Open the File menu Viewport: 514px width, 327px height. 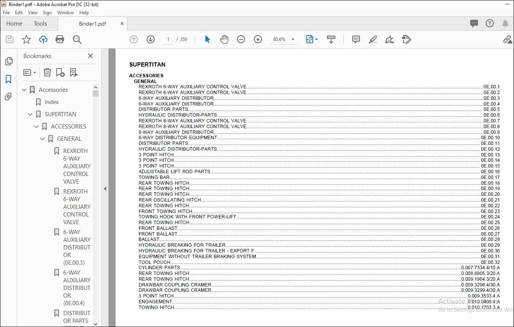click(6, 13)
